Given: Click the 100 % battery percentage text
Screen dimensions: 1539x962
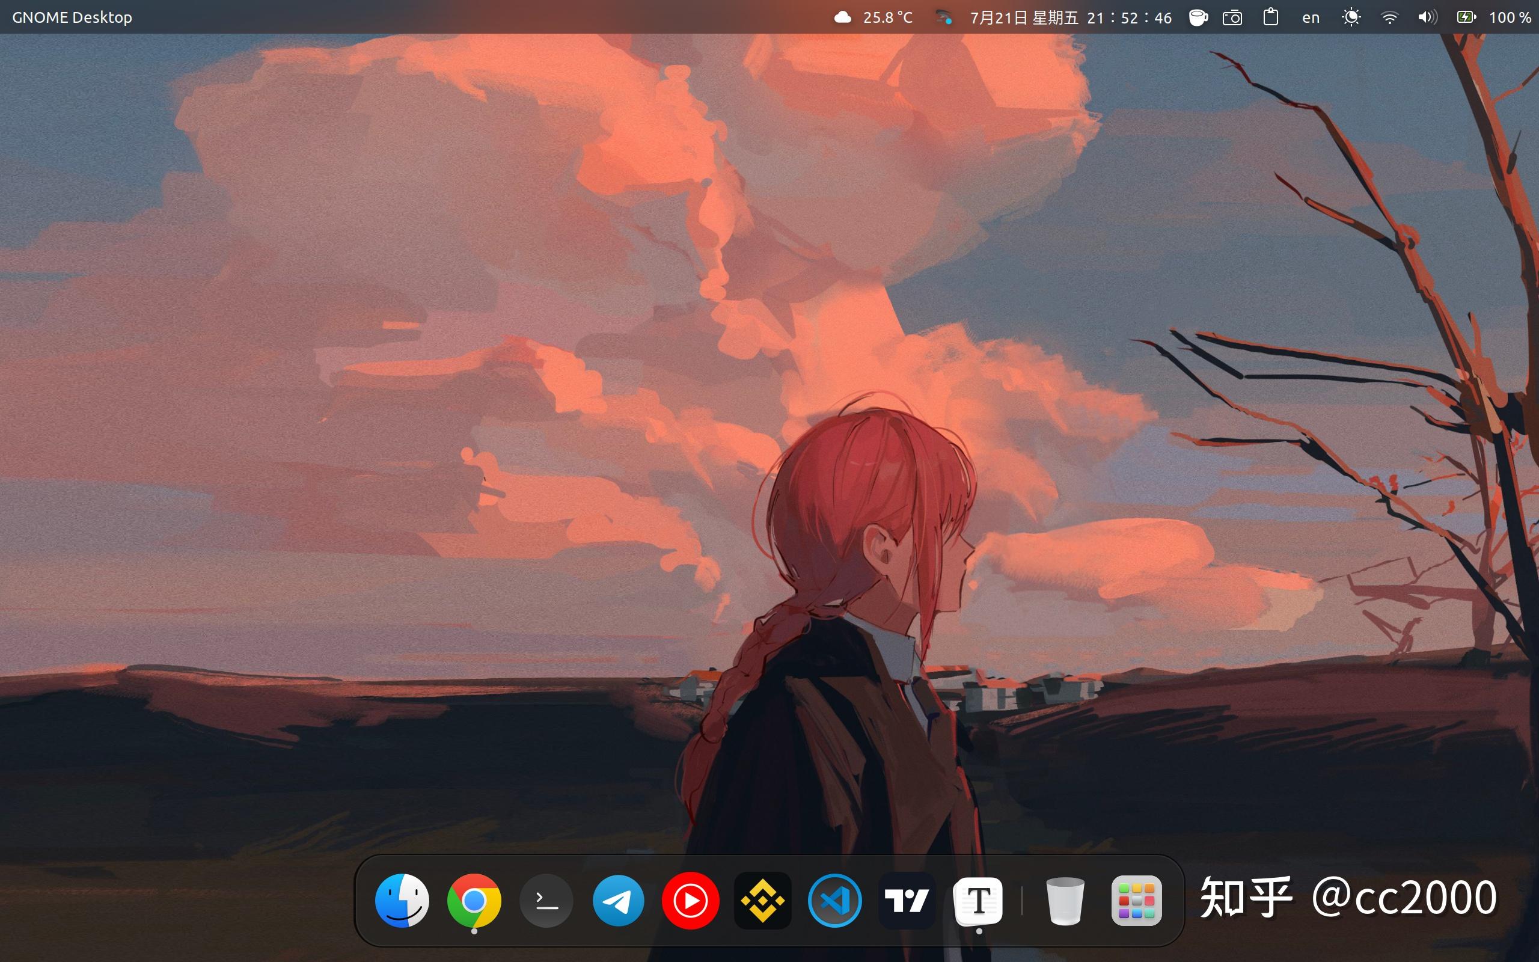Looking at the screenshot, I should point(1510,17).
